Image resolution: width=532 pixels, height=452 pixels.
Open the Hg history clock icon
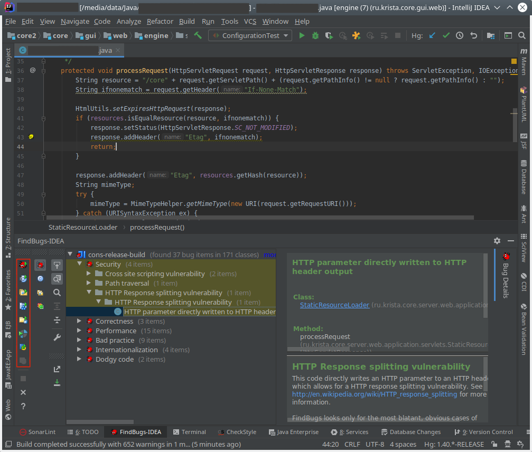pos(460,36)
